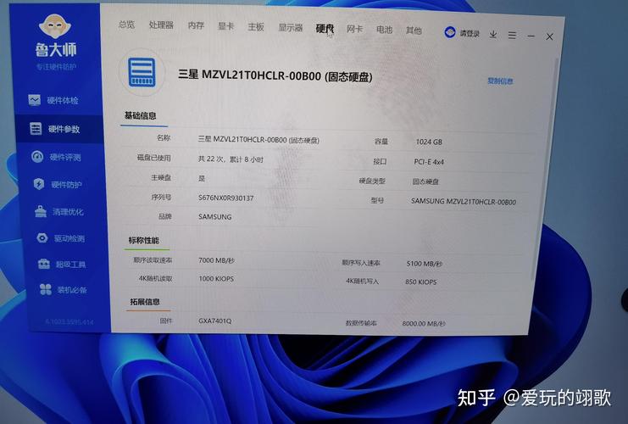Image resolution: width=628 pixels, height=424 pixels.
Task: Click the 请登录 login link
Action: pos(470,34)
